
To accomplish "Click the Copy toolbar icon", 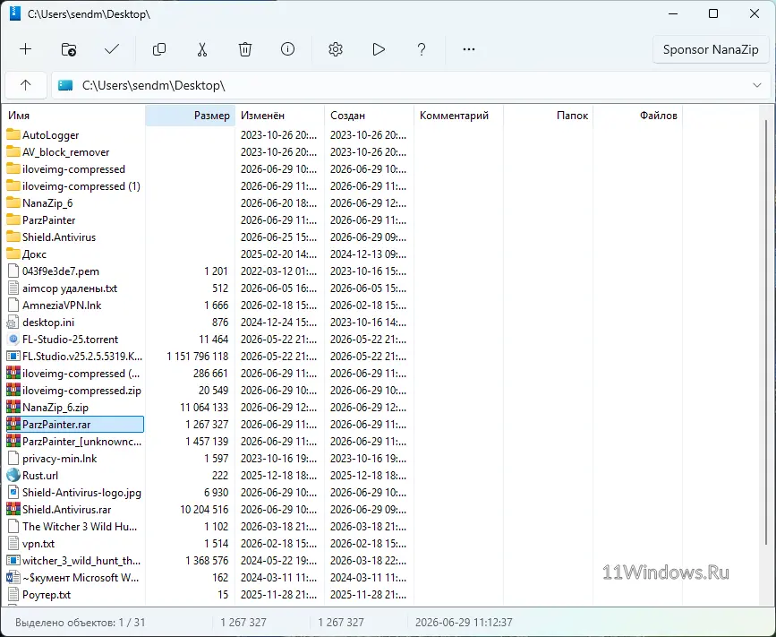I will [158, 49].
